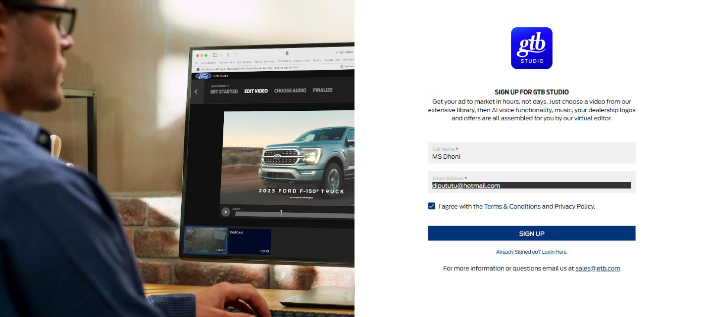Click the GTB Studio logo icon

tap(531, 48)
